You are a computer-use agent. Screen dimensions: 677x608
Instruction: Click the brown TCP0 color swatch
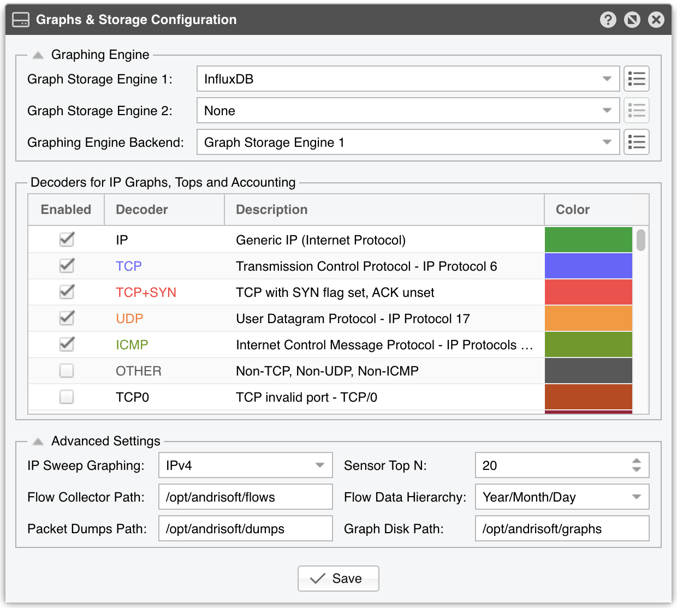coord(589,397)
